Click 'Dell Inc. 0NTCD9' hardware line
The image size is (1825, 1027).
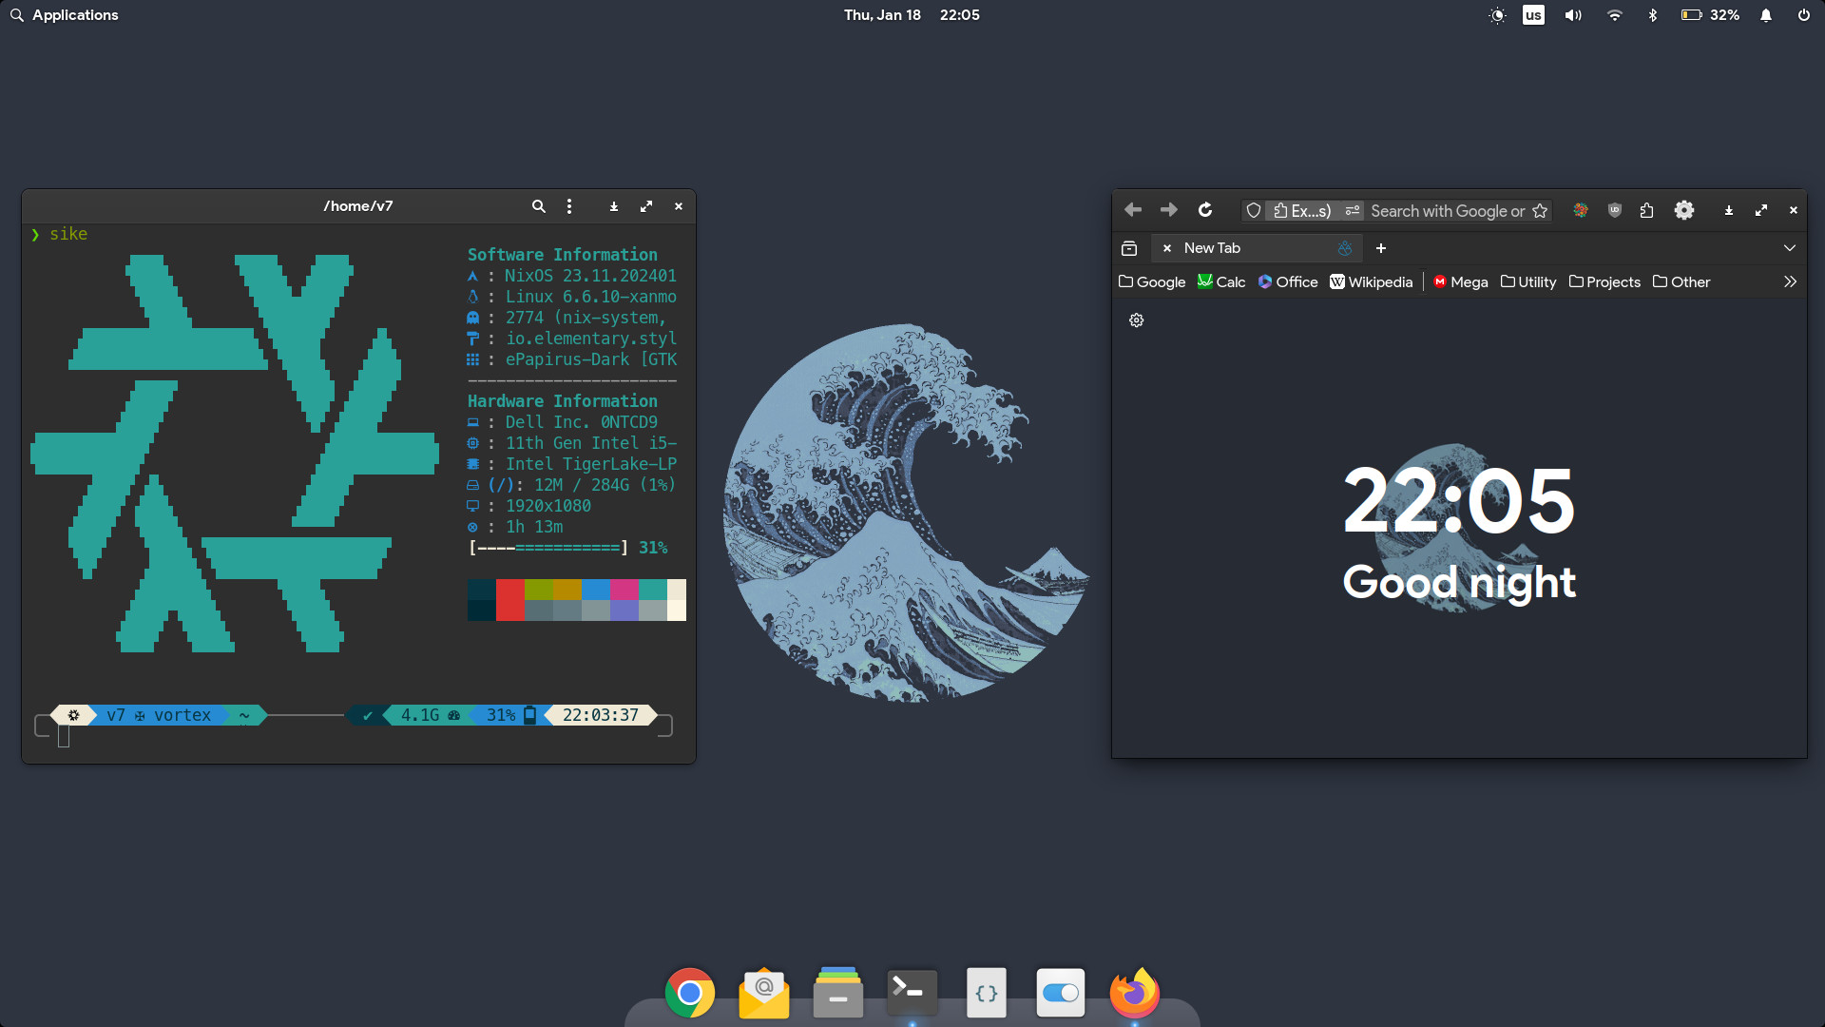click(581, 422)
